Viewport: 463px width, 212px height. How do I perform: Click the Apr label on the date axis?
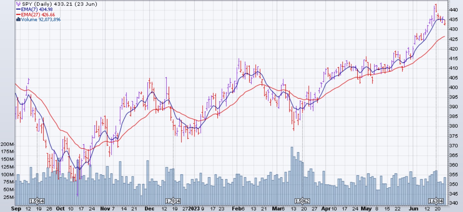[326, 209]
